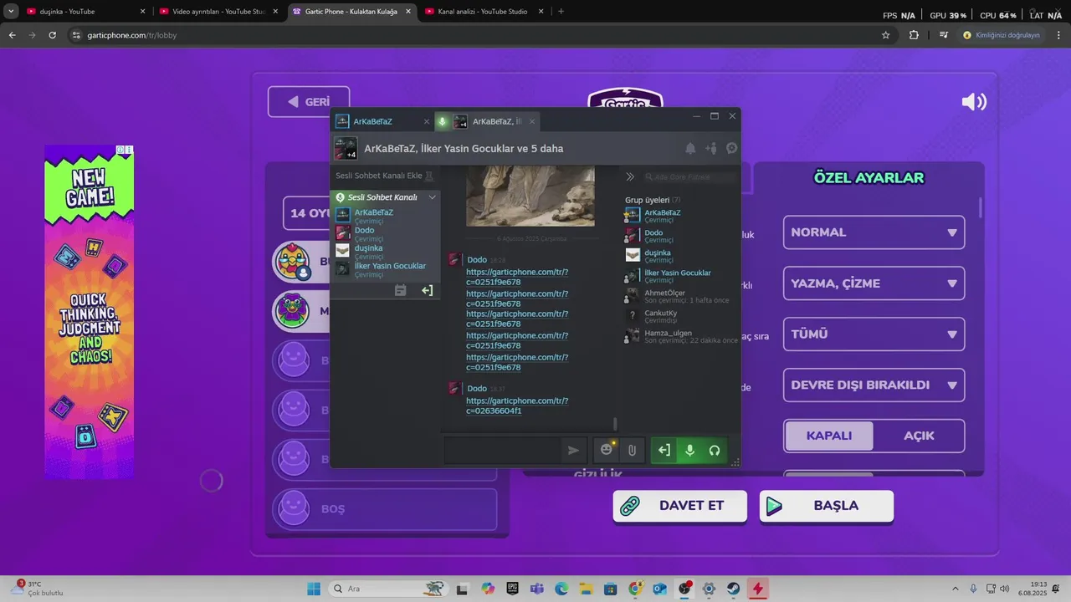Open the weather widget showing 31°C
This screenshot has width=1071, height=602.
point(37,588)
